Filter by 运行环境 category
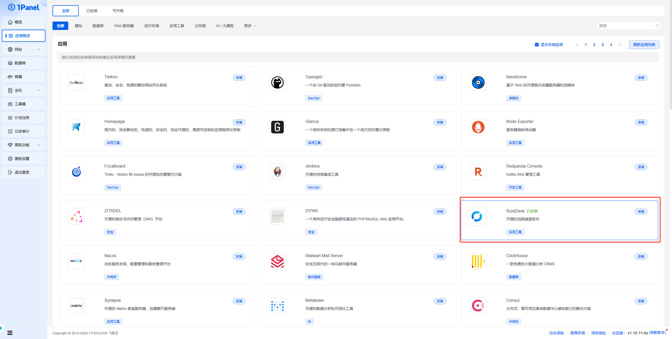 point(151,26)
